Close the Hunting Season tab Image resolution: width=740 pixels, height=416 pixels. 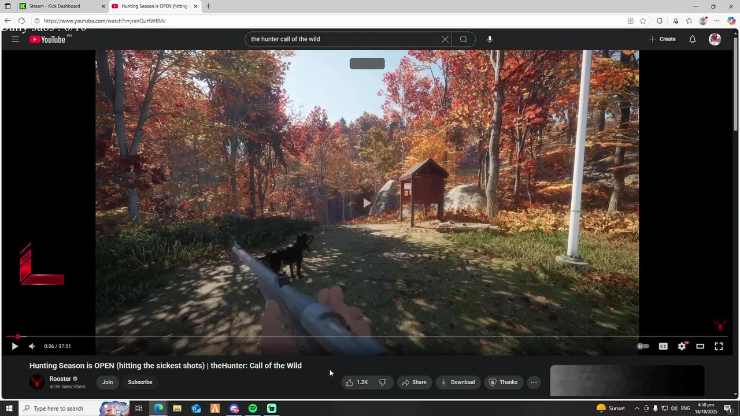[195, 6]
